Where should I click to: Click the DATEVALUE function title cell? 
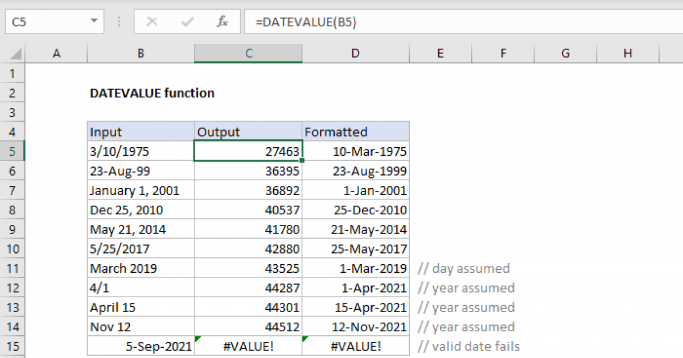(x=152, y=93)
